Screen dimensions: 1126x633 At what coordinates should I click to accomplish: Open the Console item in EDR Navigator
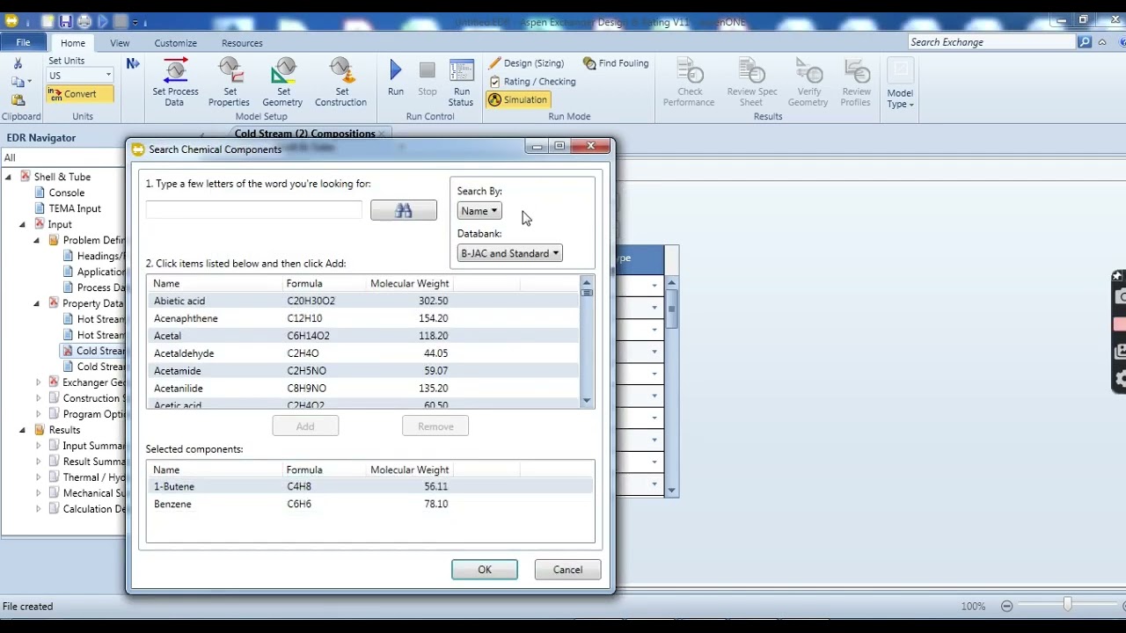67,193
